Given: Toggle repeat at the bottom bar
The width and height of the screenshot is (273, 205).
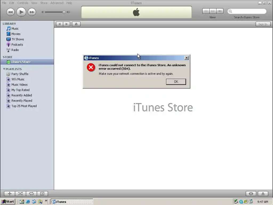Looking at the screenshot, I should point(31,194).
